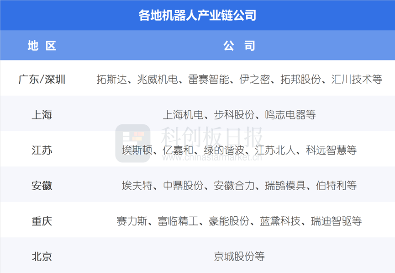Screen dimensions: 395x273
Task: Select the 安徽 region cell
Action: pyautogui.click(x=42, y=186)
